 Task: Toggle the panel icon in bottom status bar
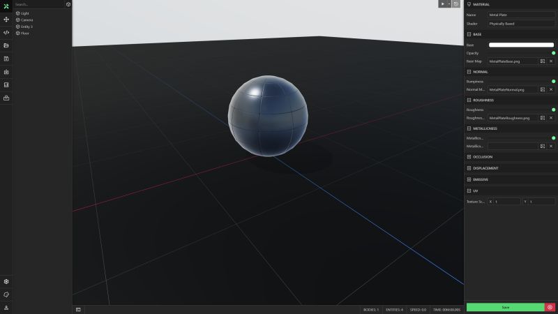[78, 310]
